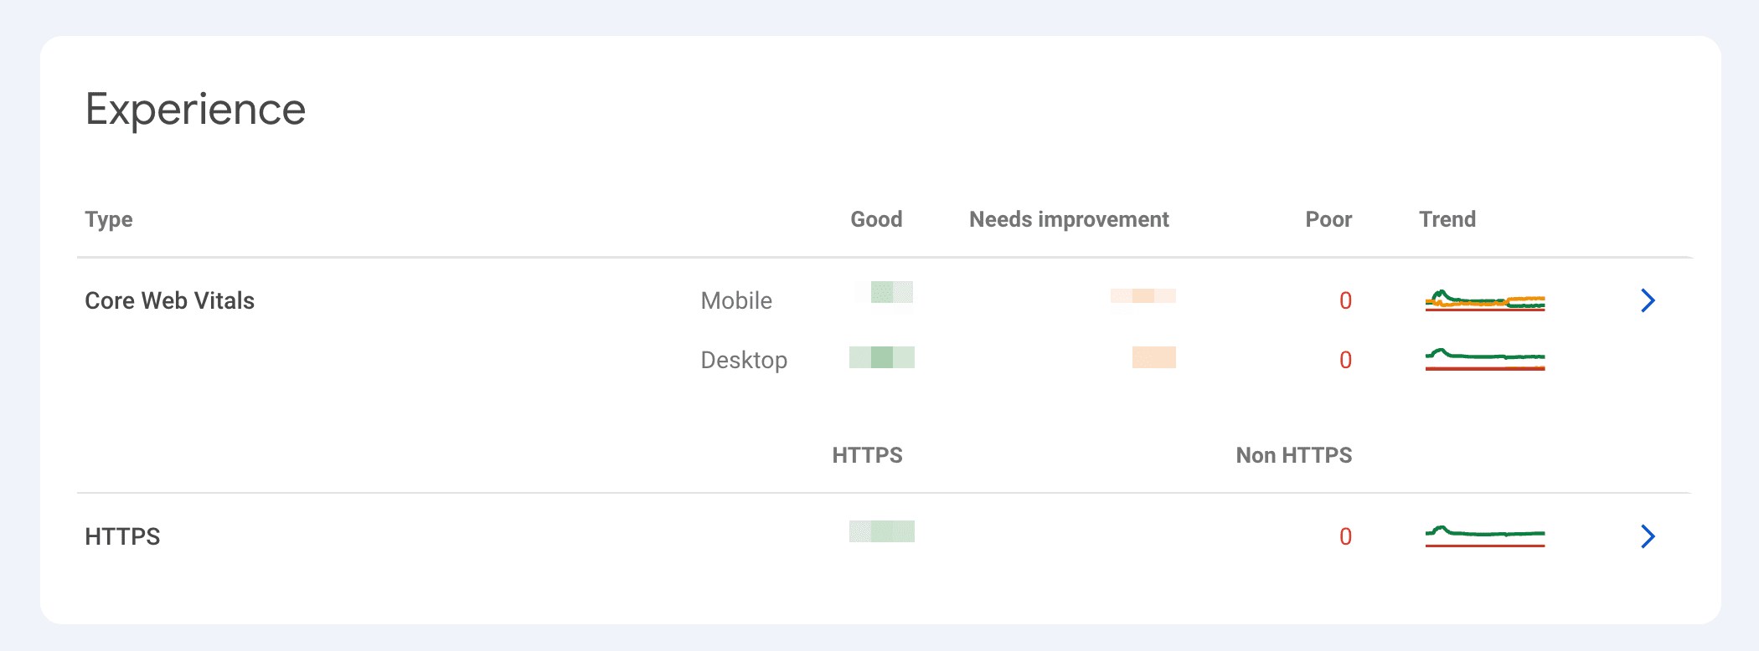This screenshot has height=651, width=1759.
Task: Click the Desktop trend sparkline chart
Action: (x=1484, y=359)
